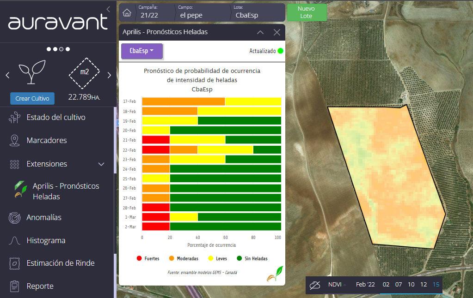This screenshot has height=298, width=473.
Task: Click the 21-Feb red Fuertes bar
Action: 156,140
